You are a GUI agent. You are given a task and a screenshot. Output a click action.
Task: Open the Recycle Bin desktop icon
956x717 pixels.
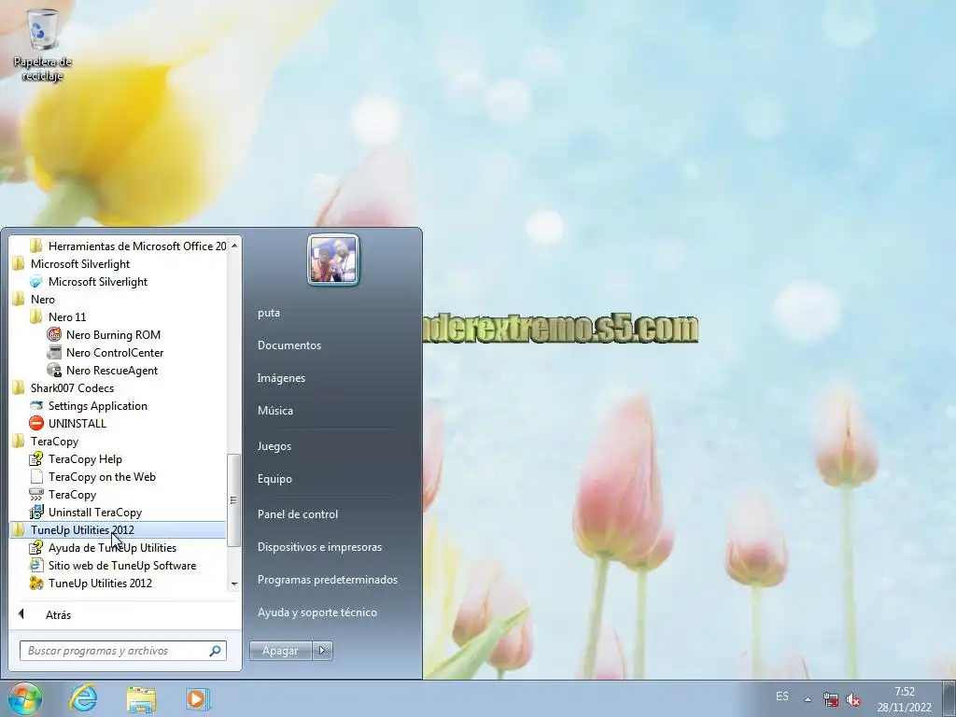coord(43,46)
